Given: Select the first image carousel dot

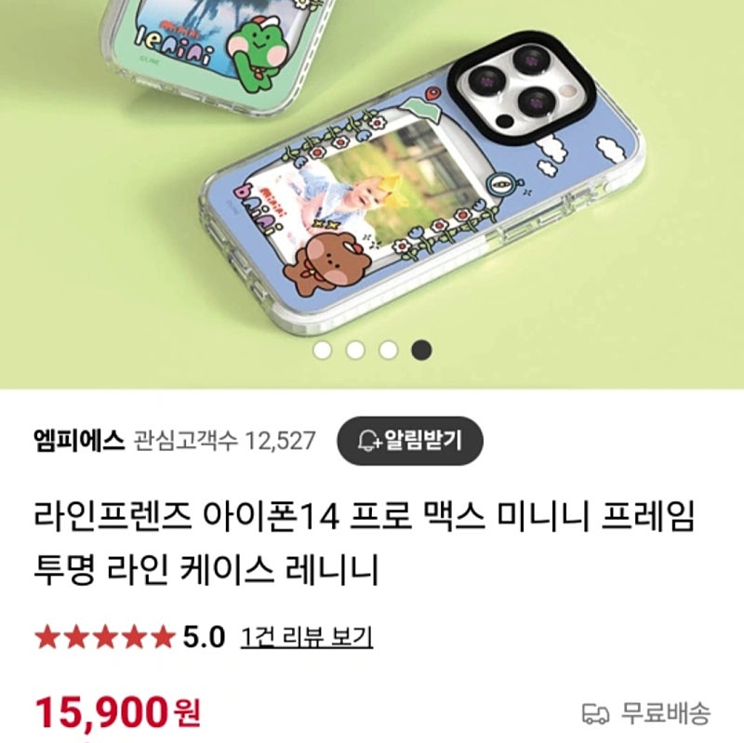Looking at the screenshot, I should pyautogui.click(x=323, y=351).
